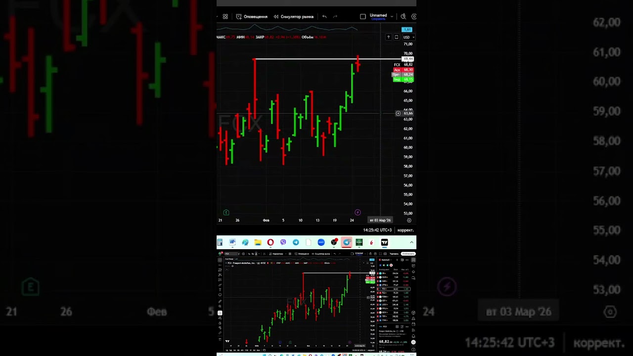This screenshot has width=633, height=356.
Task: Select the ruler measure tool in left toolbar
Action: pos(220,301)
